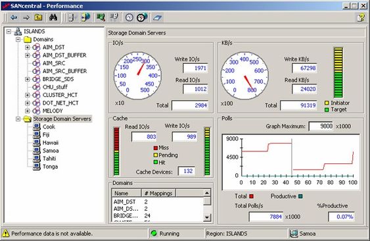Click the Polls line graph

point(291,162)
